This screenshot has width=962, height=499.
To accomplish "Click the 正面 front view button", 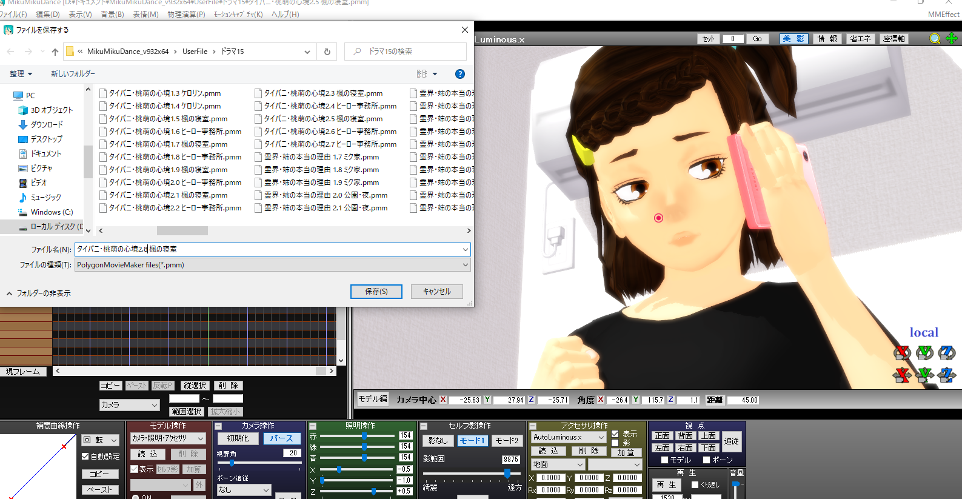I will [662, 436].
